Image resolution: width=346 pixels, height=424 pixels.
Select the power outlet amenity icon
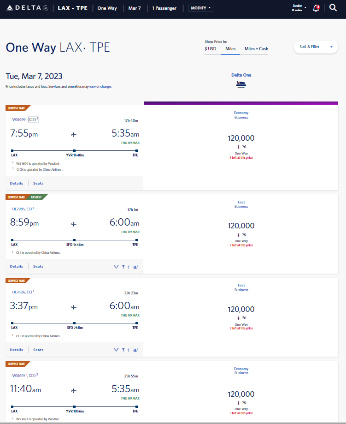click(123, 266)
